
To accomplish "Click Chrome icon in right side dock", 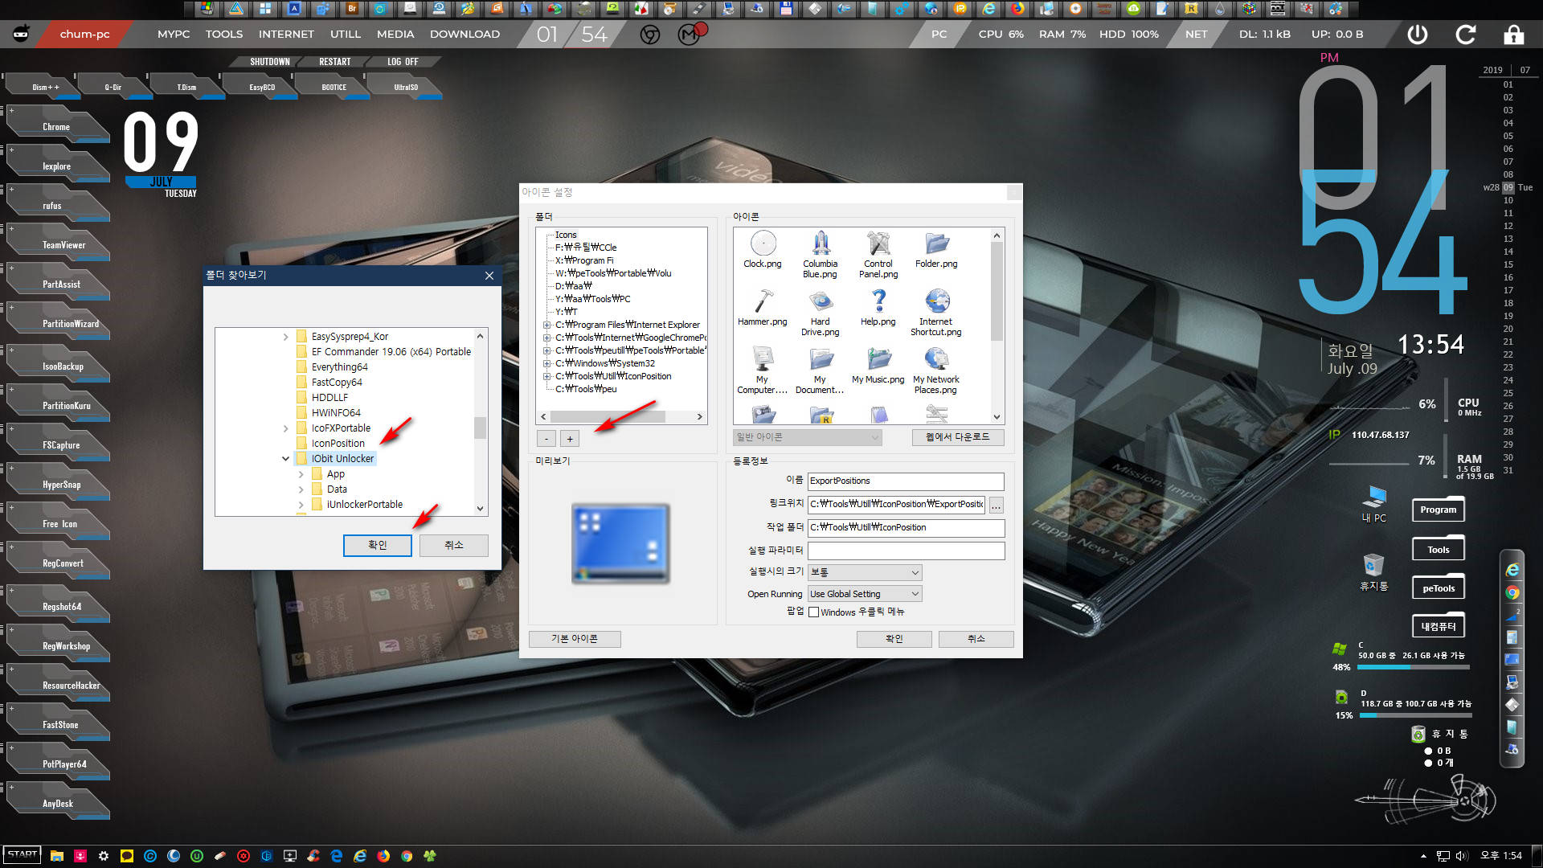I will click(x=1512, y=593).
